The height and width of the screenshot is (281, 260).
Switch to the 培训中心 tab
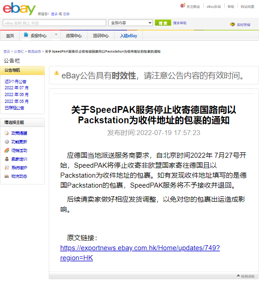tap(101, 36)
